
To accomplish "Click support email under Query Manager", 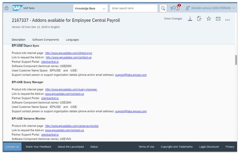I will (x=131, y=111).
